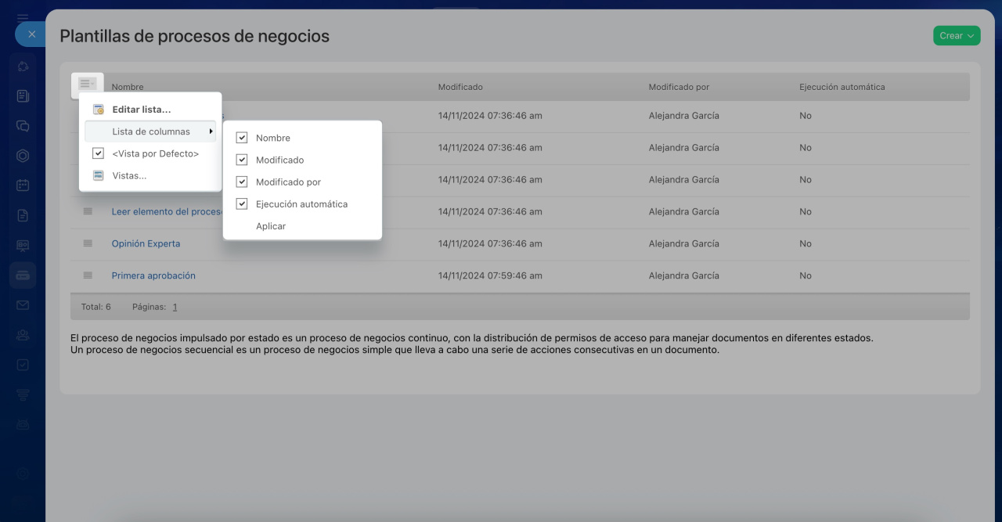This screenshot has height=522, width=1002.
Task: Toggle the Modificado column checkbox
Action: [242, 160]
